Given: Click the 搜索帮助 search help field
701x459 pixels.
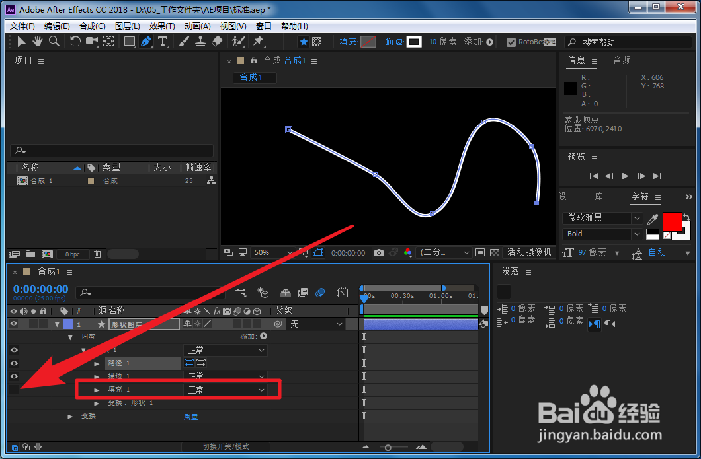Looking at the screenshot, I should [628, 42].
